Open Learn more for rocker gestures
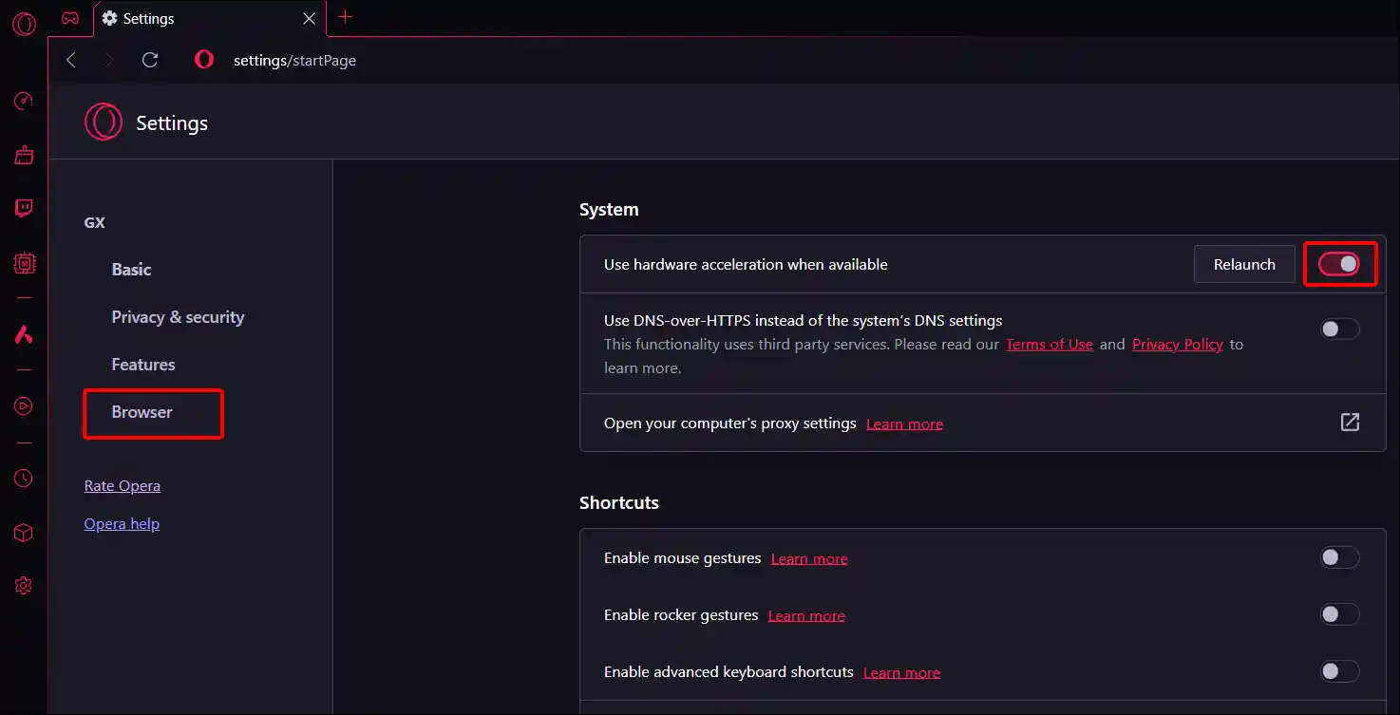The width and height of the screenshot is (1400, 715). click(806, 615)
